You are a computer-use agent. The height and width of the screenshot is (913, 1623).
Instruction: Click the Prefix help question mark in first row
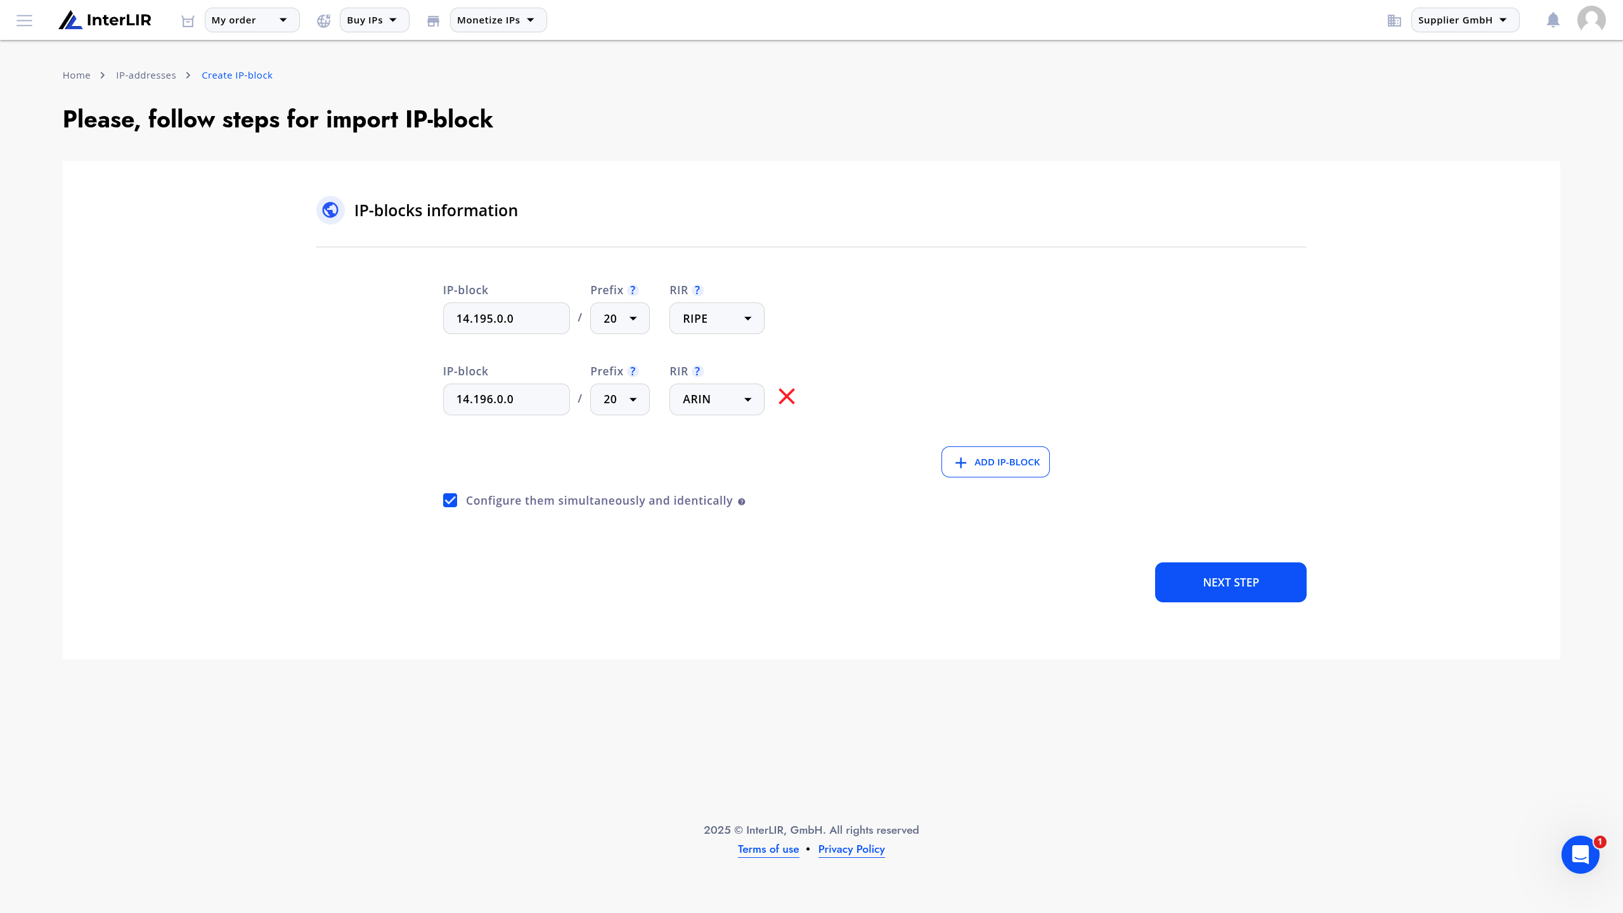633,290
